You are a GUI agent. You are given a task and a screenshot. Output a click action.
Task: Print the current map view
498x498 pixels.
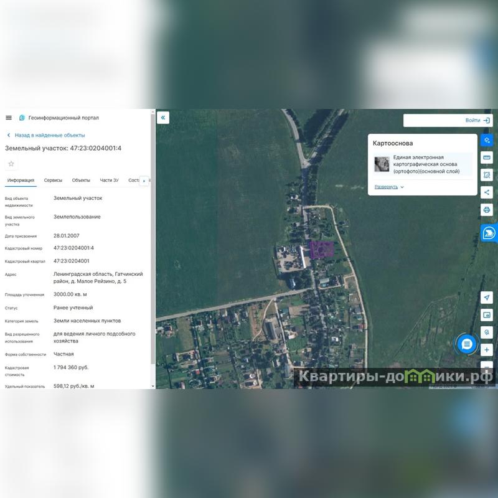(487, 210)
